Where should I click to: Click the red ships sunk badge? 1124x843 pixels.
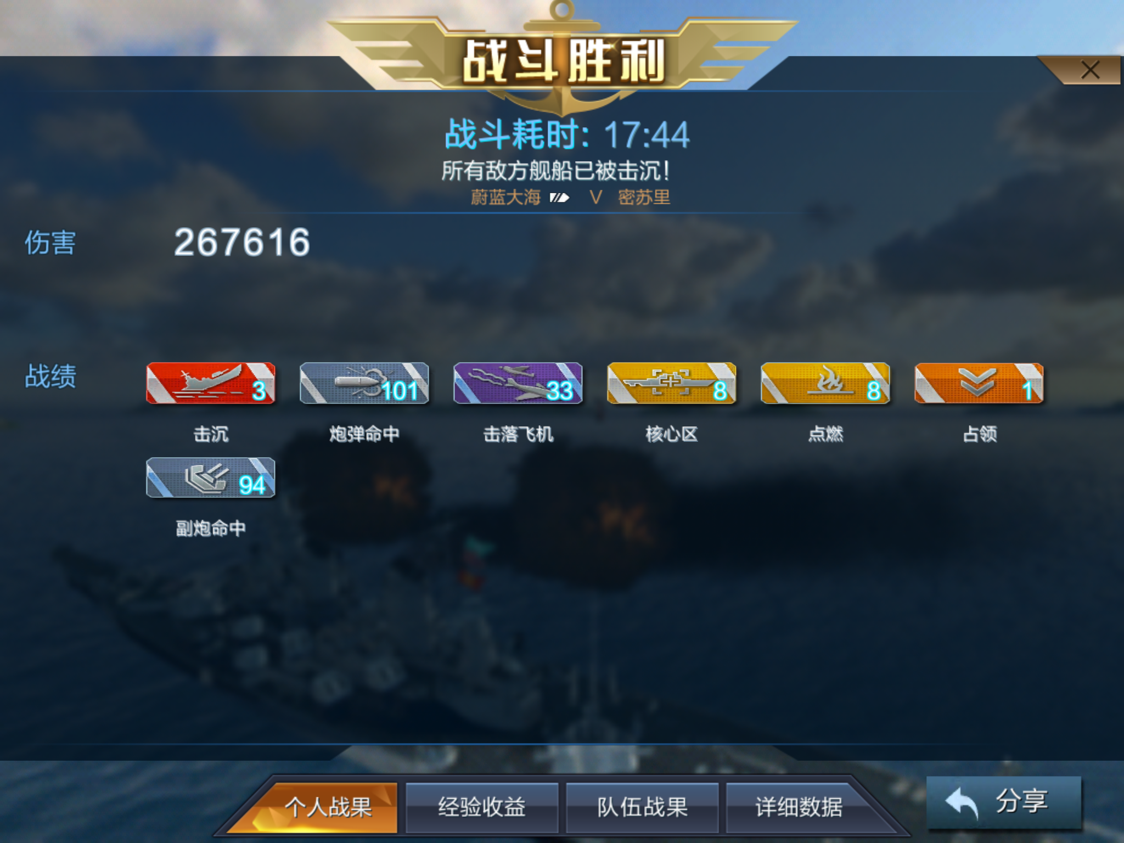[211, 383]
